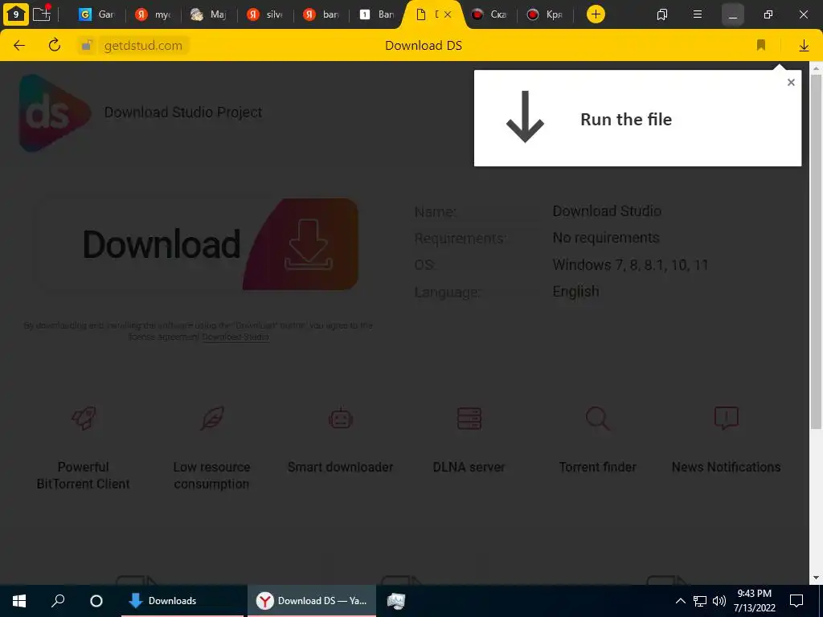Click Smart downloader text
The image size is (823, 617).
click(x=340, y=467)
